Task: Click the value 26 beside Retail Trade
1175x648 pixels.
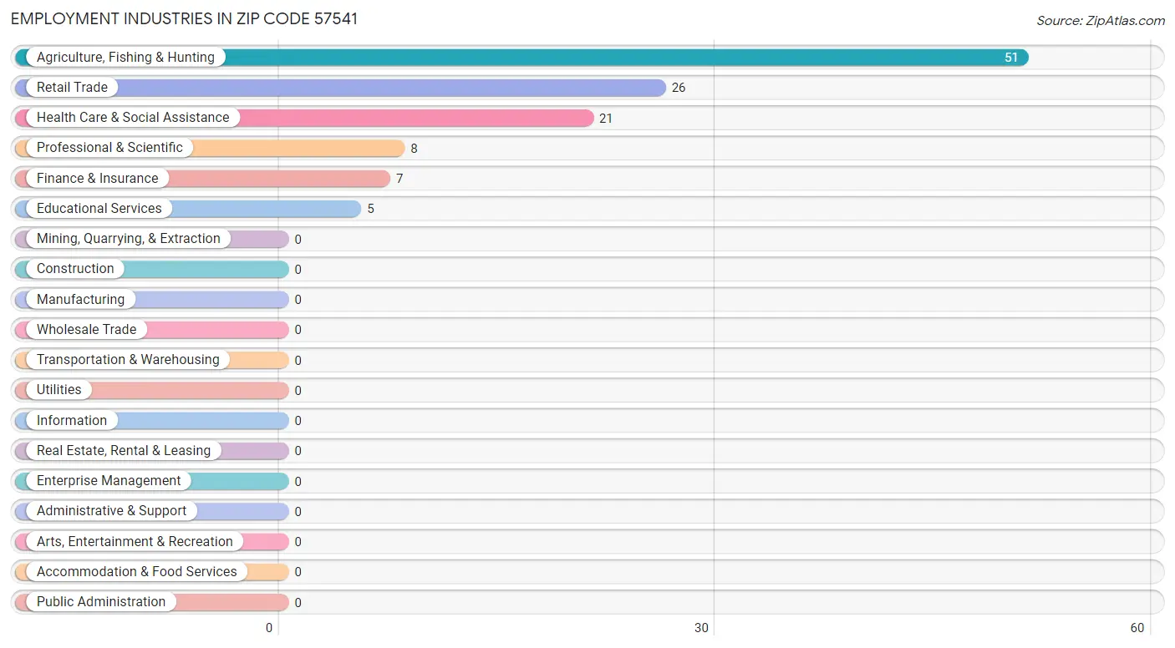Action: [x=679, y=88]
